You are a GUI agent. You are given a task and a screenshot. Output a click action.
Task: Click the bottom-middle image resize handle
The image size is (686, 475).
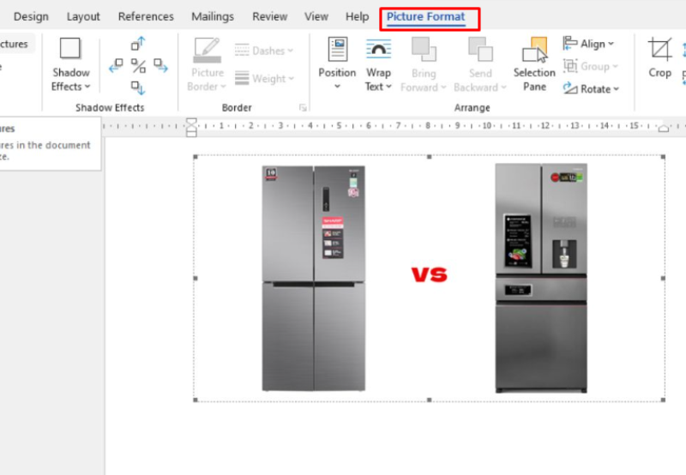coord(430,400)
